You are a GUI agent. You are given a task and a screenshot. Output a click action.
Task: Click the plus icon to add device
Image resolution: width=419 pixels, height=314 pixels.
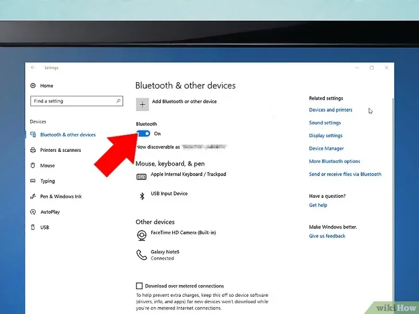click(142, 104)
